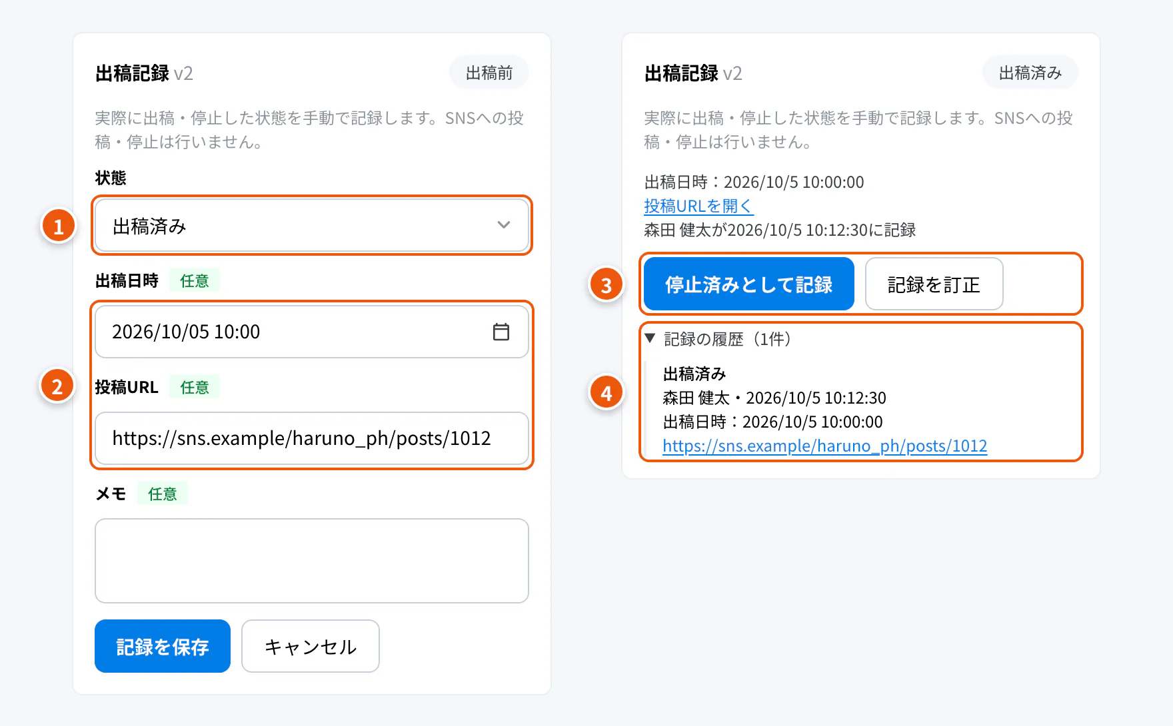Image resolution: width=1173 pixels, height=726 pixels.
Task: Click the 任意 tag beside 投稿URL
Action: coord(195,388)
